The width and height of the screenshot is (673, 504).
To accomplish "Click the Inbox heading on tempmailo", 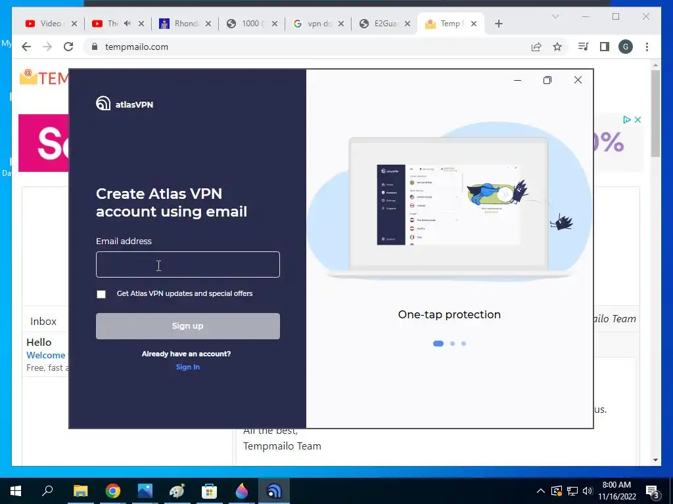I will [43, 321].
